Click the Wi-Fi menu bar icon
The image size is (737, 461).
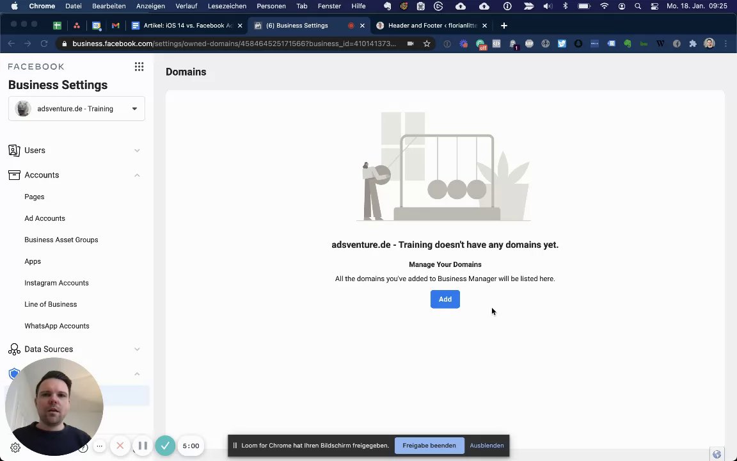click(x=605, y=6)
